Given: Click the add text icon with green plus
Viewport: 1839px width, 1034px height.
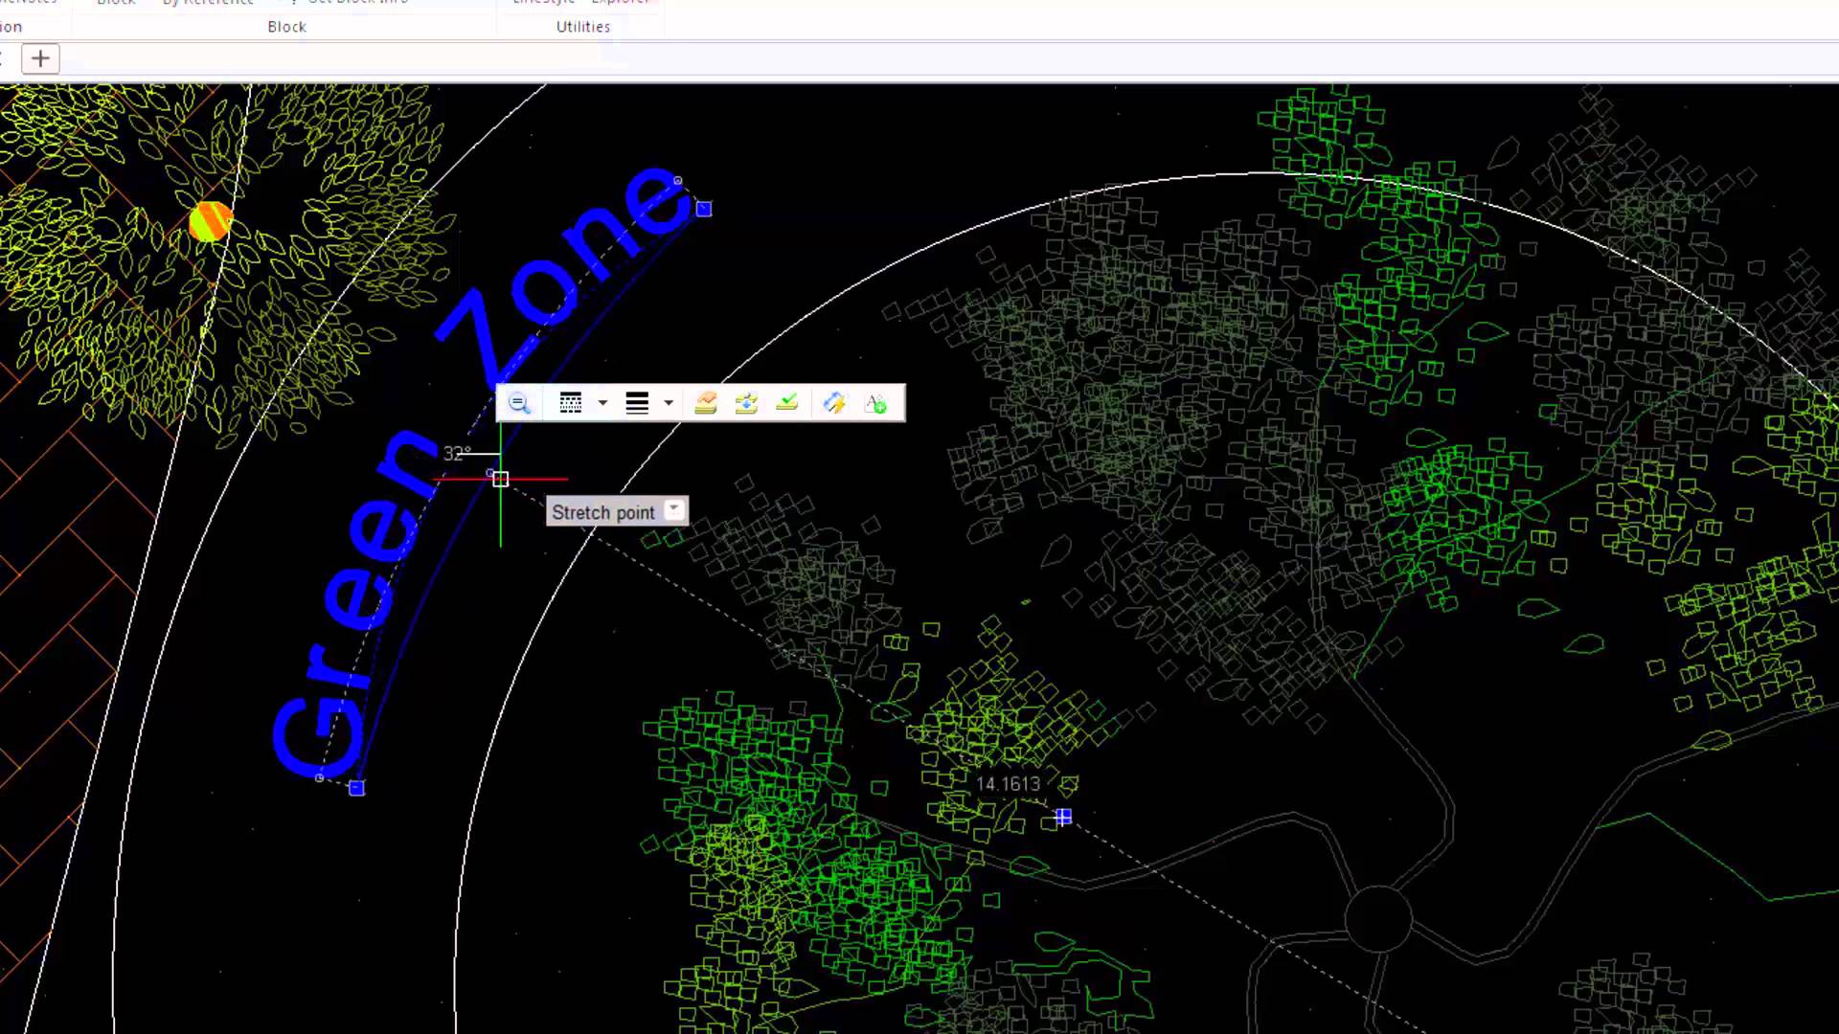Looking at the screenshot, I should (875, 403).
